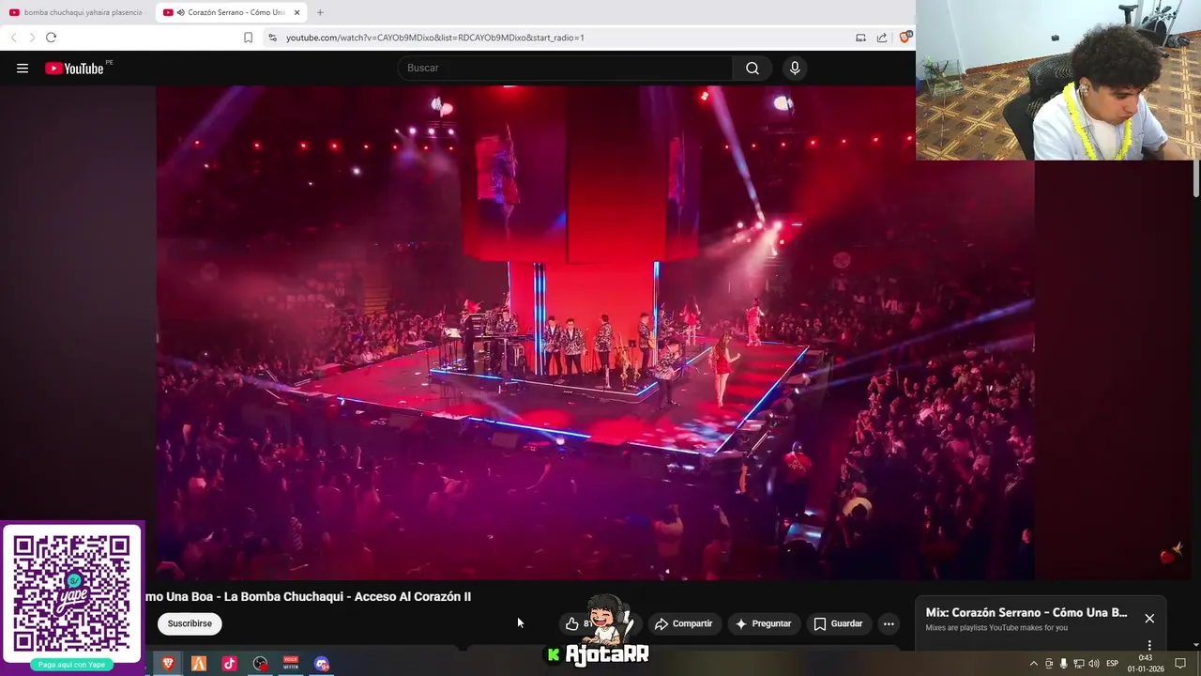Open Brave browser in the taskbar

pos(169,664)
